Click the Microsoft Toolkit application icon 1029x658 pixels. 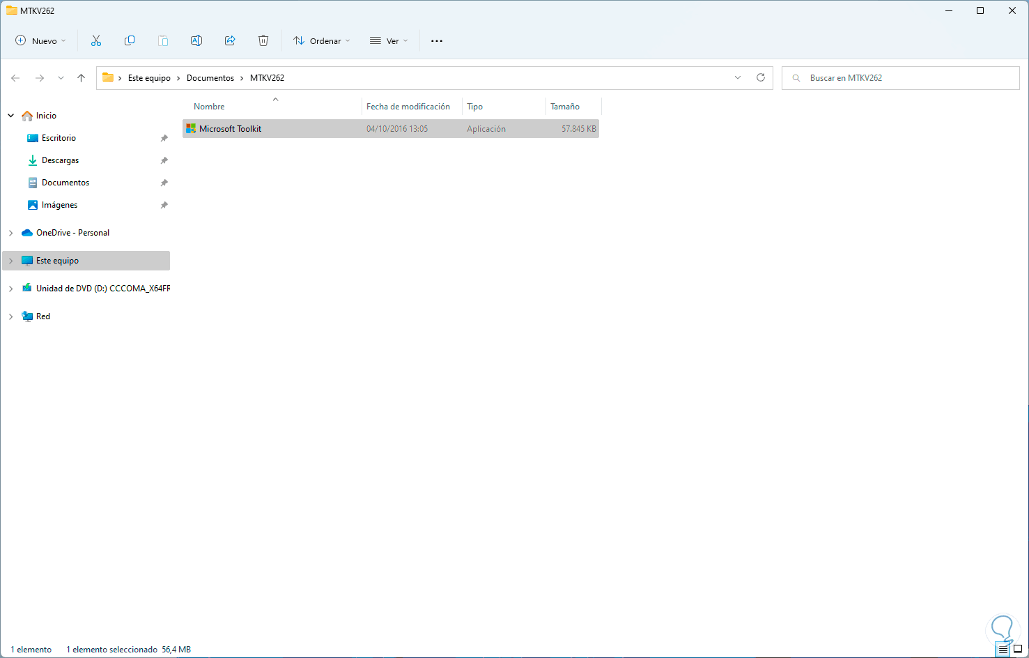coord(191,129)
